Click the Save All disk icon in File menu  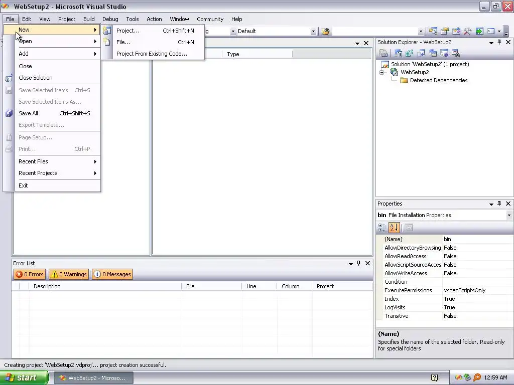point(9,113)
